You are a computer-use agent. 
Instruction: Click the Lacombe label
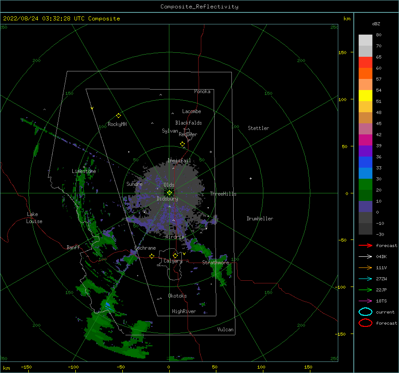pyautogui.click(x=192, y=111)
